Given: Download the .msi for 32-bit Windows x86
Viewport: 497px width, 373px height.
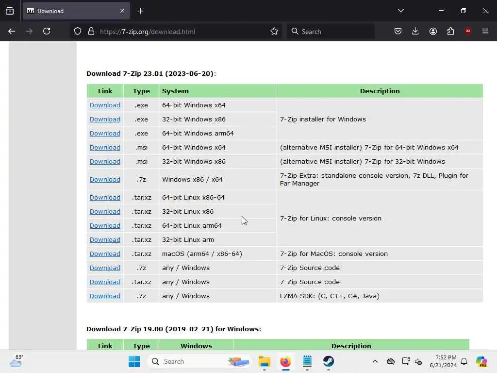Looking at the screenshot, I should [105, 161].
